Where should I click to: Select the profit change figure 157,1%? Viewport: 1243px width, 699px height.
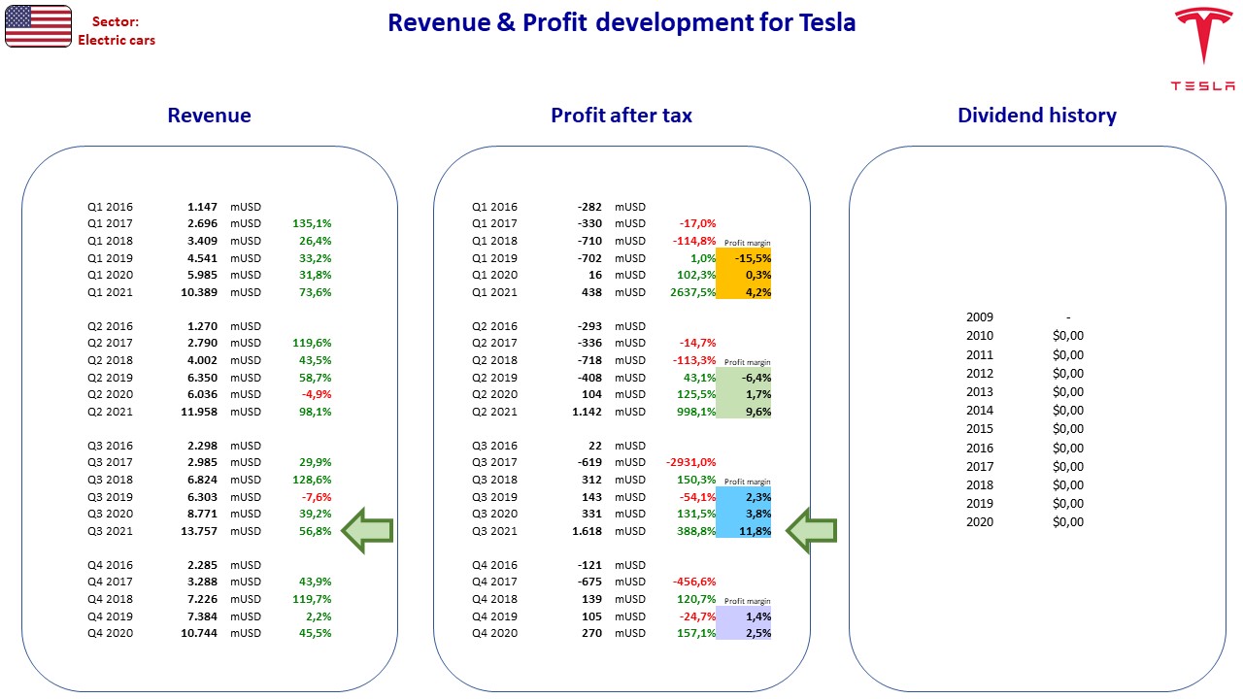[696, 633]
